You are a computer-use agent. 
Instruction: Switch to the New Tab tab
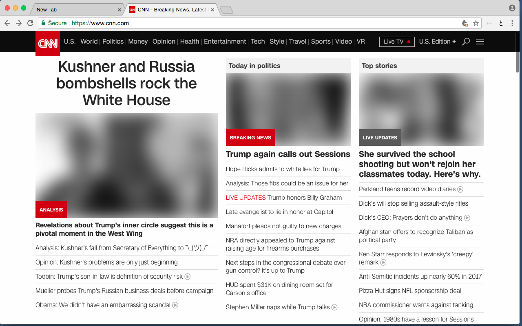coord(76,10)
